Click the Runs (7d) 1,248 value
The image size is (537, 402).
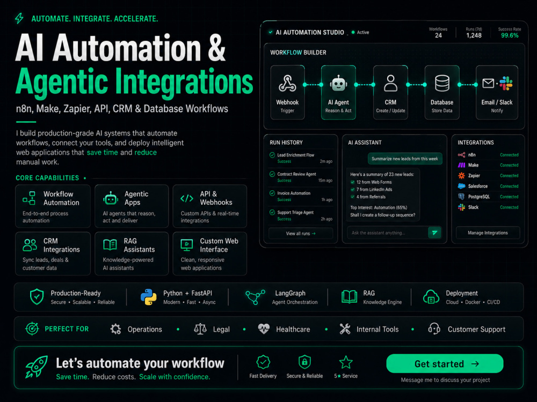click(474, 35)
